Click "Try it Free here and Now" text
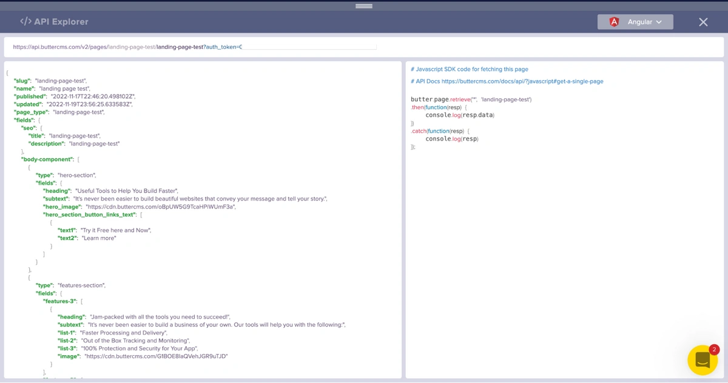 (x=115, y=230)
